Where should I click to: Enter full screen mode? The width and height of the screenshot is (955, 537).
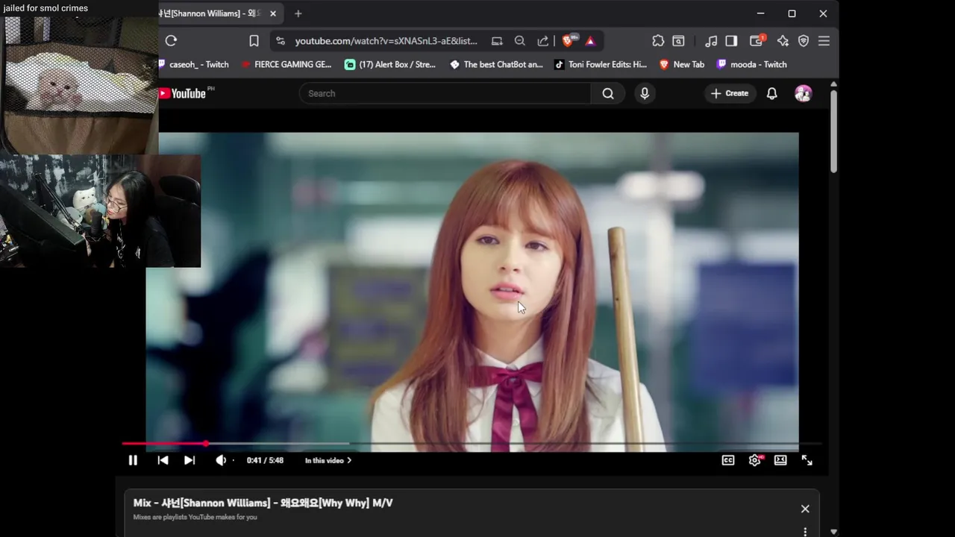[807, 460]
